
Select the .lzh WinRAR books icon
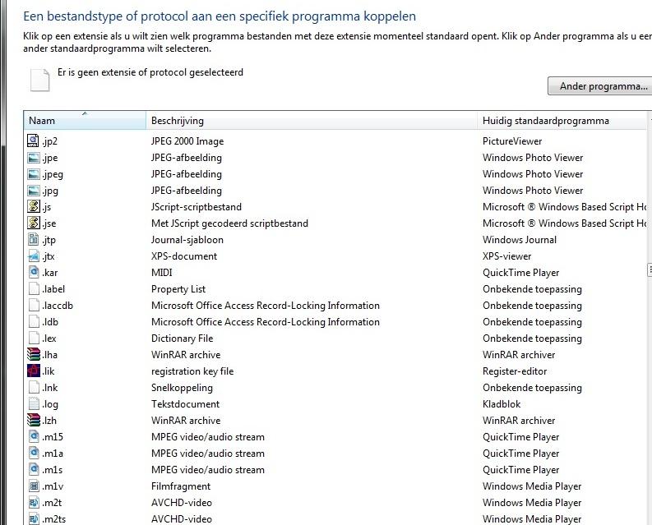pos(33,421)
